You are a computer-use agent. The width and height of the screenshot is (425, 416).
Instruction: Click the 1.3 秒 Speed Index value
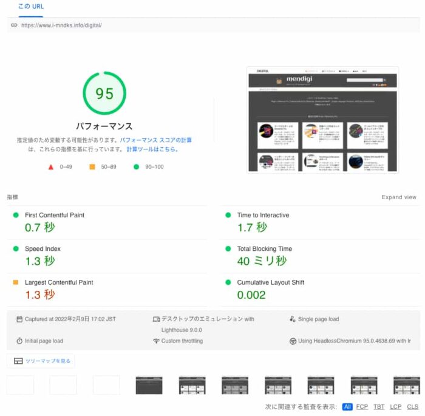click(40, 261)
